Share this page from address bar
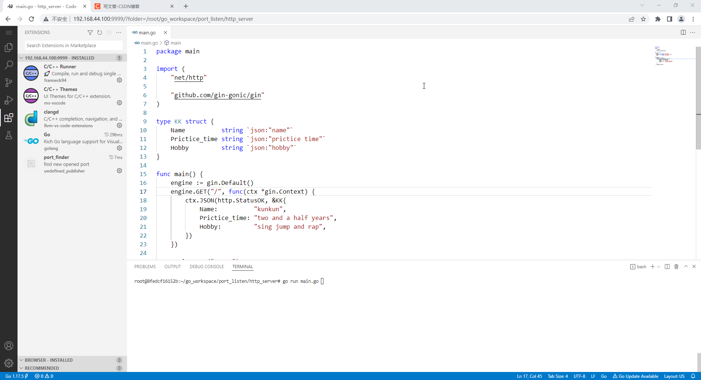Screen dimensions: 701x380 [632, 19]
